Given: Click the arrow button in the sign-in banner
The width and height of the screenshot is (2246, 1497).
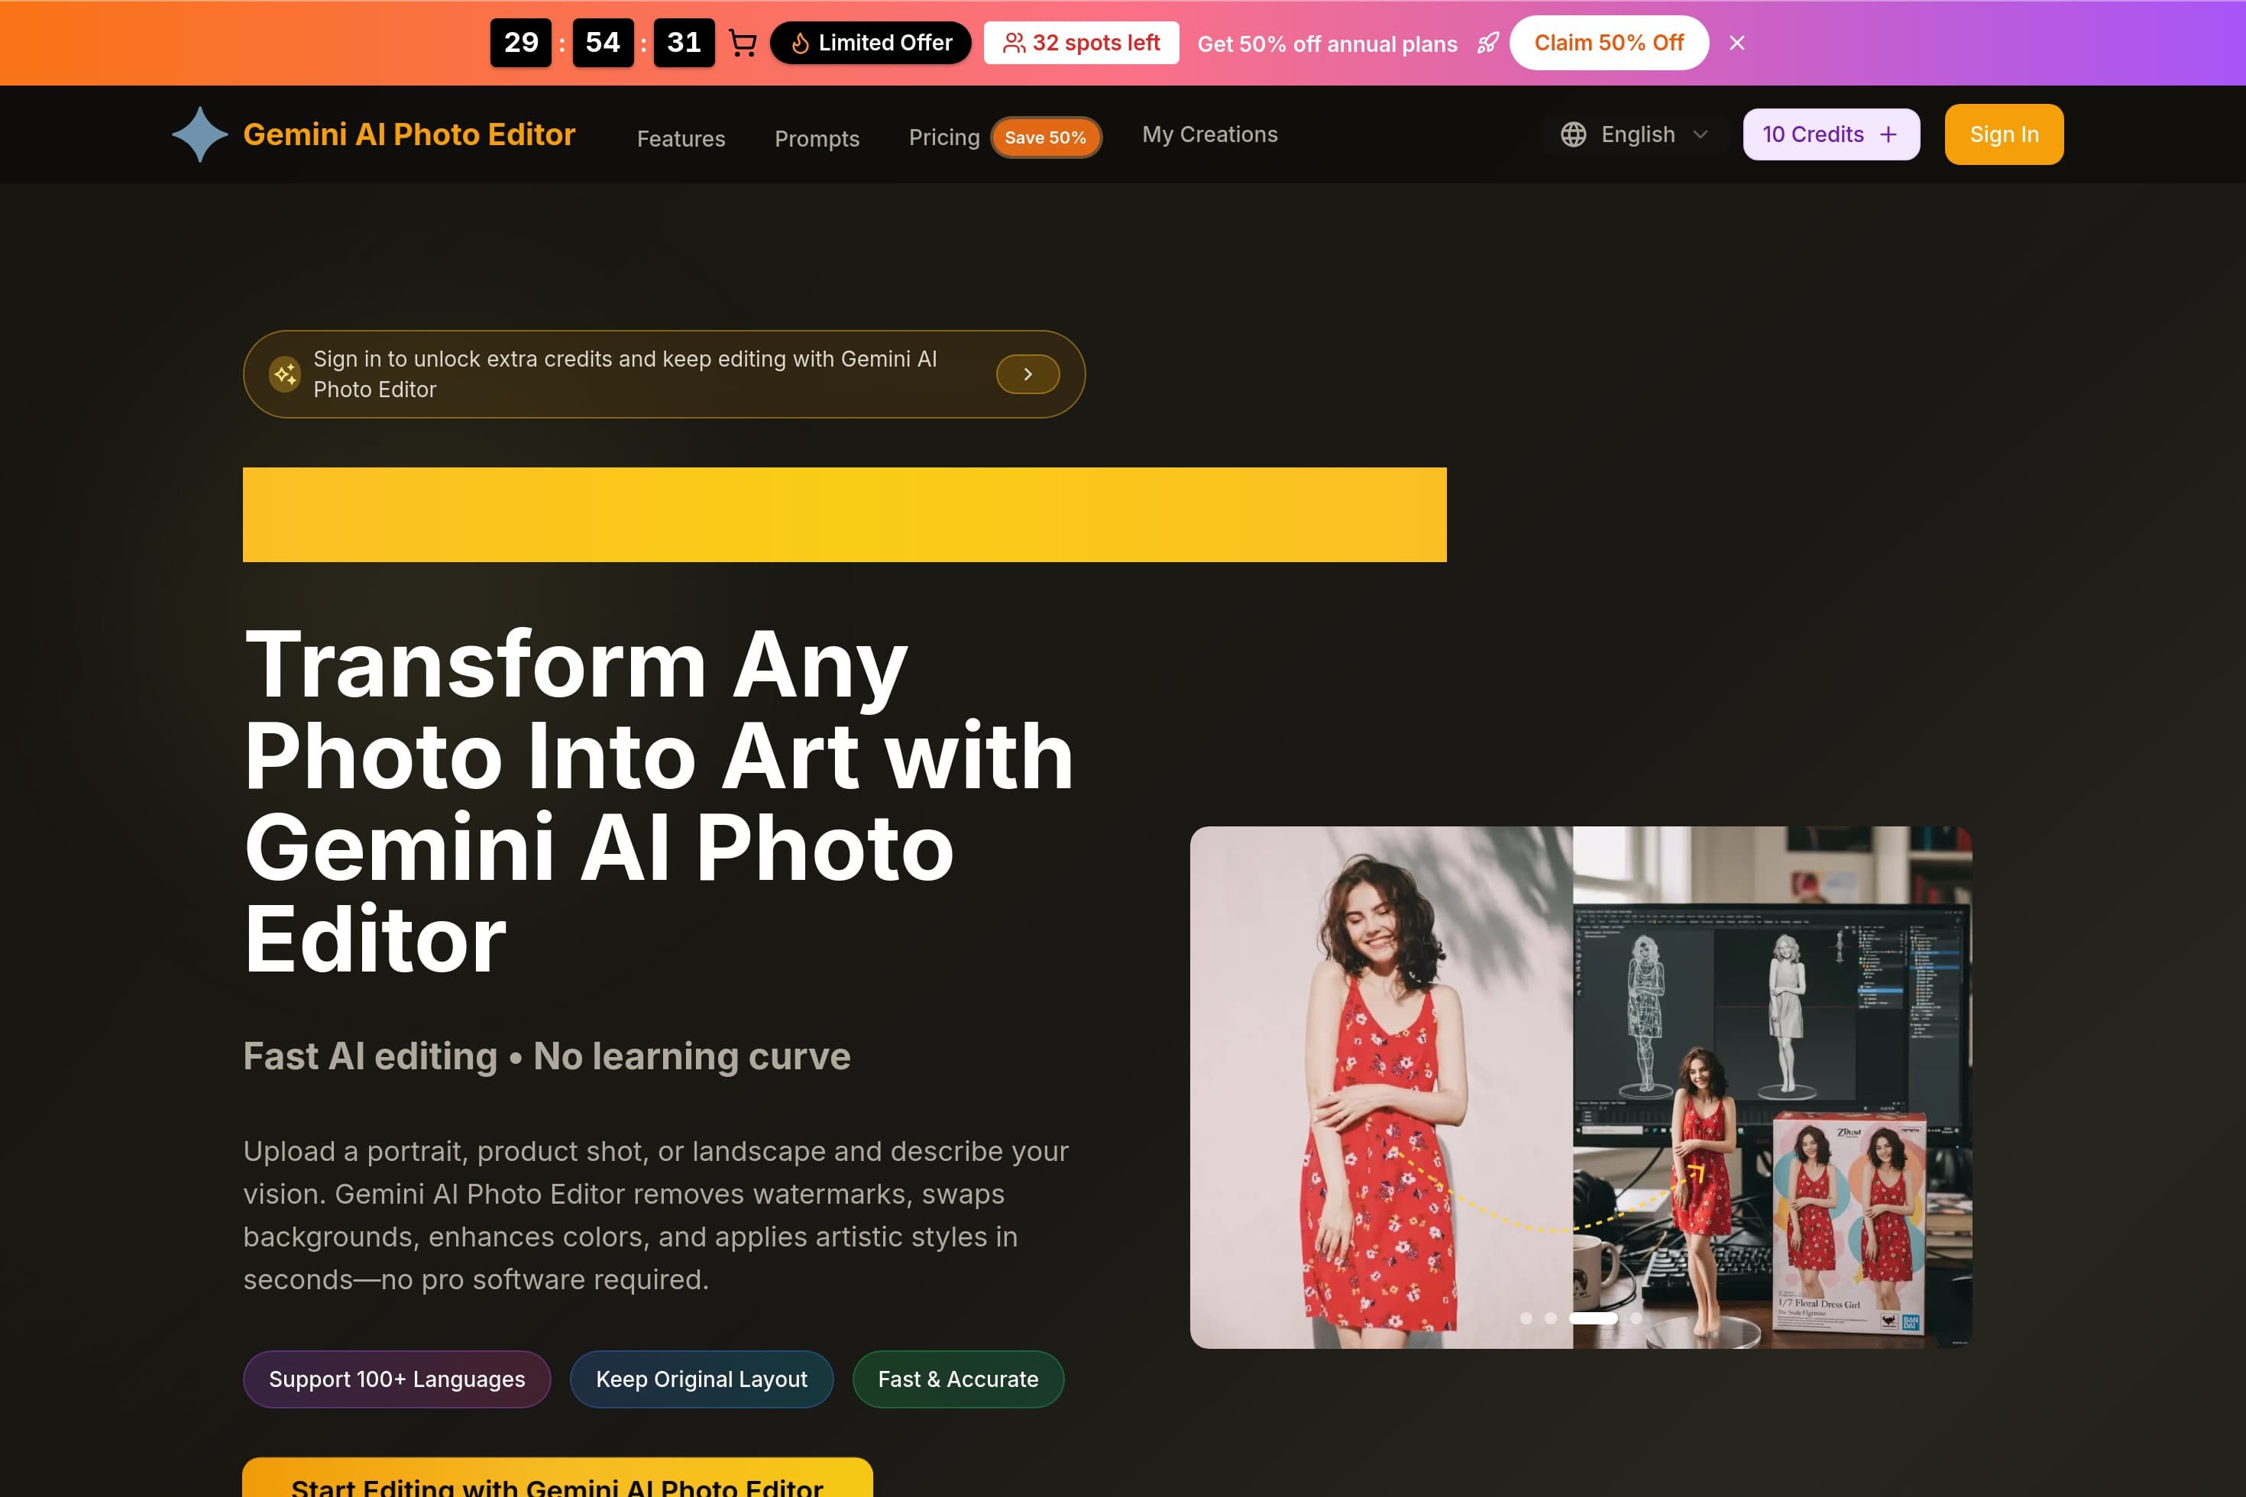Looking at the screenshot, I should tap(1028, 374).
